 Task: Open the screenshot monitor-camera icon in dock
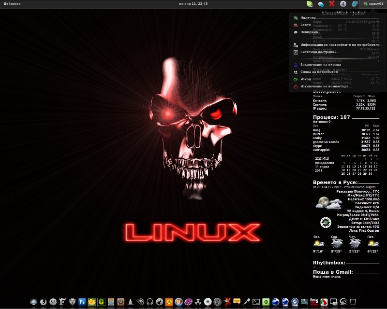[x=334, y=302]
